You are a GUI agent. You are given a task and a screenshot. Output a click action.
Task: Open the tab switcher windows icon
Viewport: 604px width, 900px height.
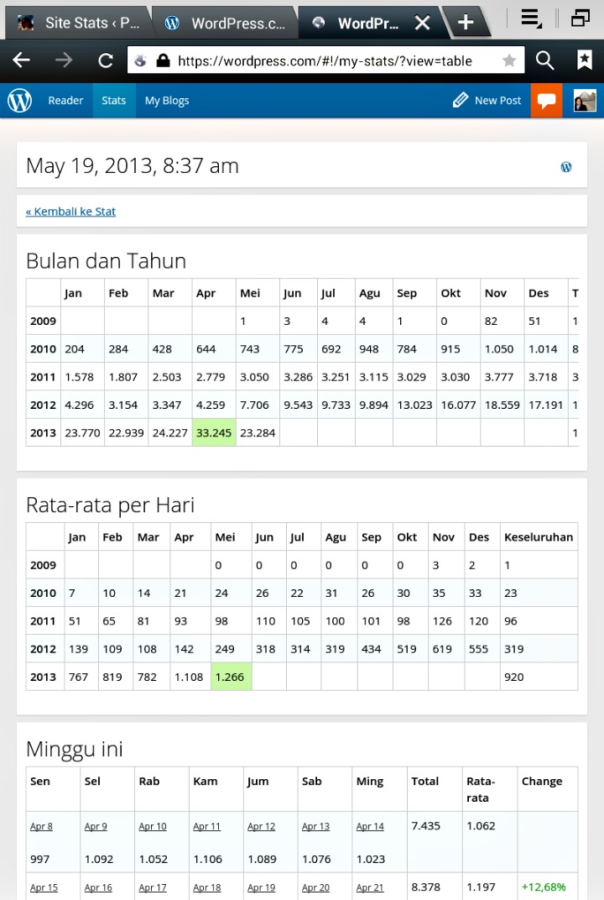point(581,18)
